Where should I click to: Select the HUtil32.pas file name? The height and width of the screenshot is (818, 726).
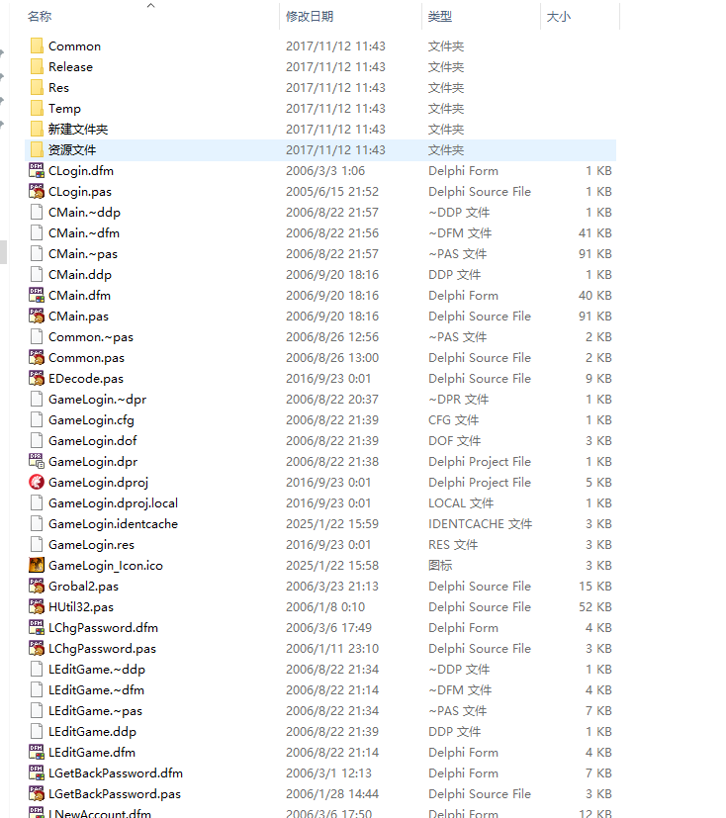(80, 606)
